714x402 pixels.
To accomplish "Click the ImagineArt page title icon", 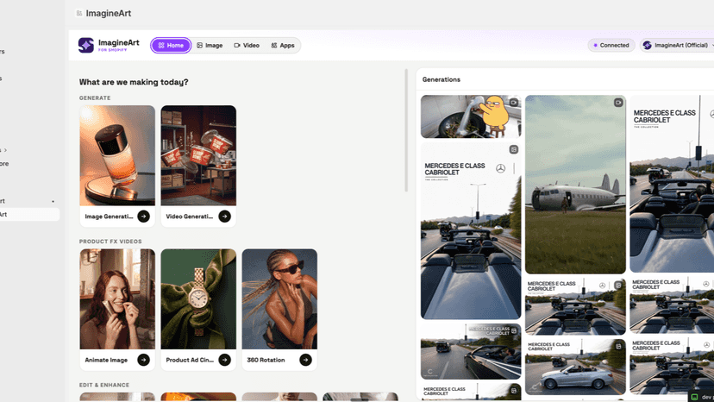I will pos(79,13).
